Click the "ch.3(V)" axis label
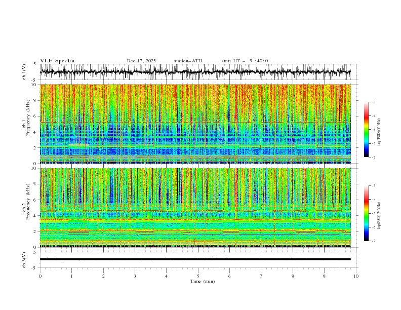This screenshot has width=401, height=310. click(x=24, y=260)
